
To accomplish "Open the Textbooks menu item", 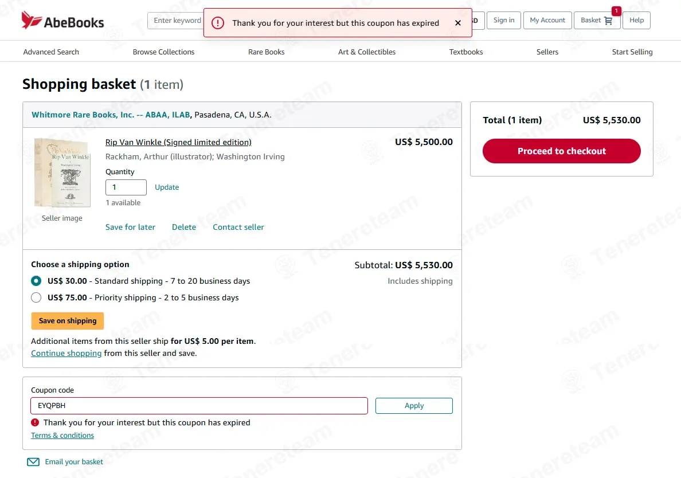I will point(466,52).
